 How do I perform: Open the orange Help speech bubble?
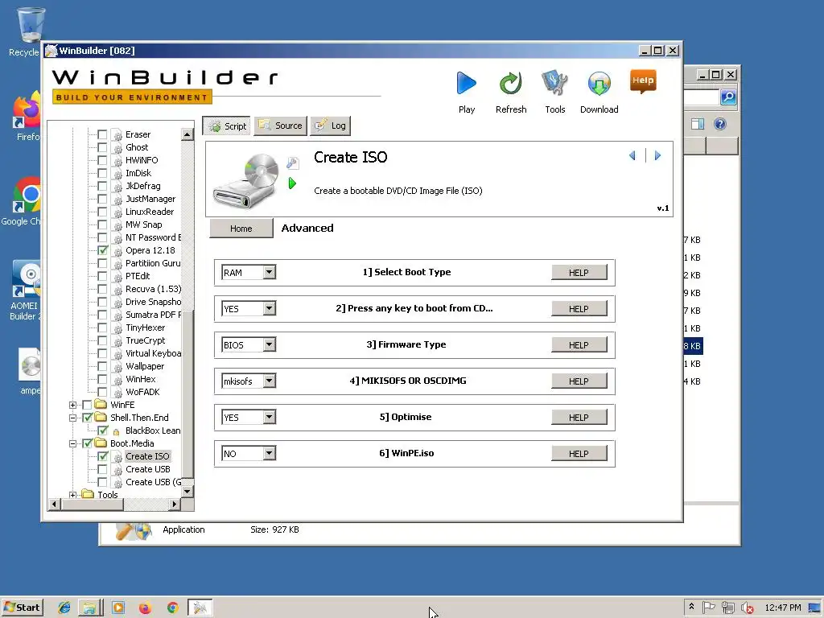[x=643, y=81]
